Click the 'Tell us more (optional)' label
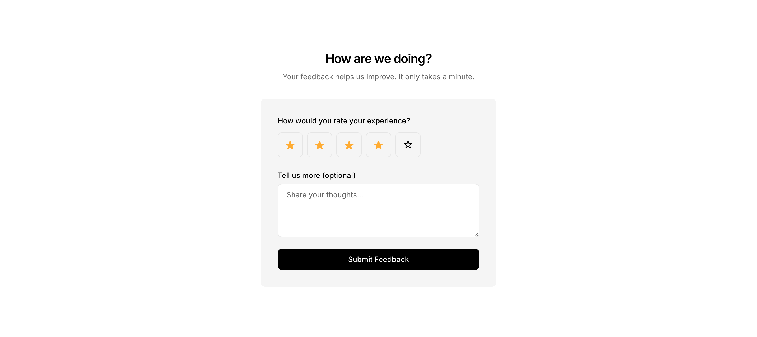This screenshot has width=757, height=337. click(x=316, y=175)
